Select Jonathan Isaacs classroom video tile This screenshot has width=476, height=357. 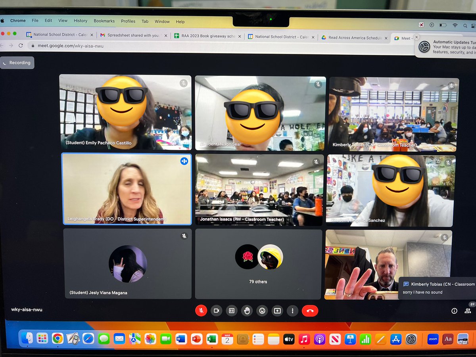pyautogui.click(x=259, y=190)
